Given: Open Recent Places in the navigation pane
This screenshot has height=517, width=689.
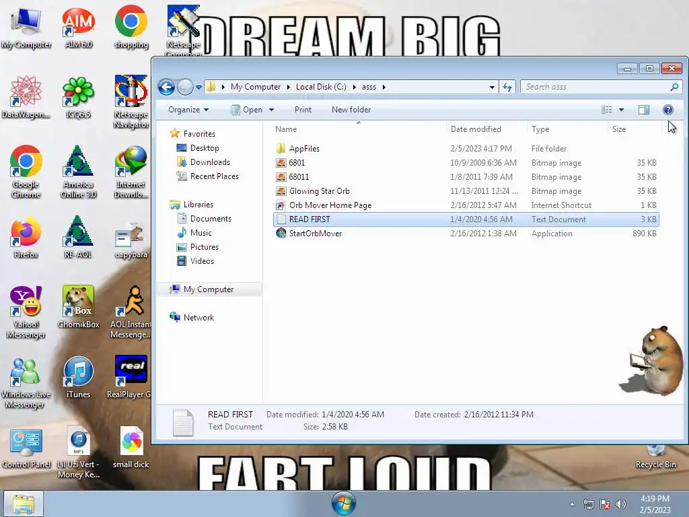Looking at the screenshot, I should pyautogui.click(x=207, y=176).
